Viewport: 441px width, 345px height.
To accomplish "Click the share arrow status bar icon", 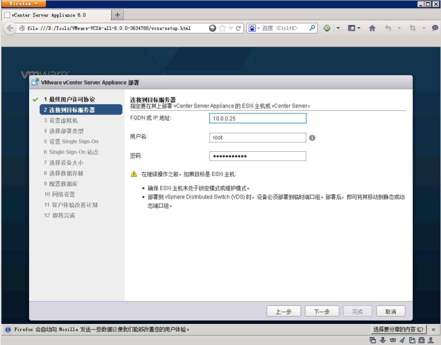I will click(412, 340).
